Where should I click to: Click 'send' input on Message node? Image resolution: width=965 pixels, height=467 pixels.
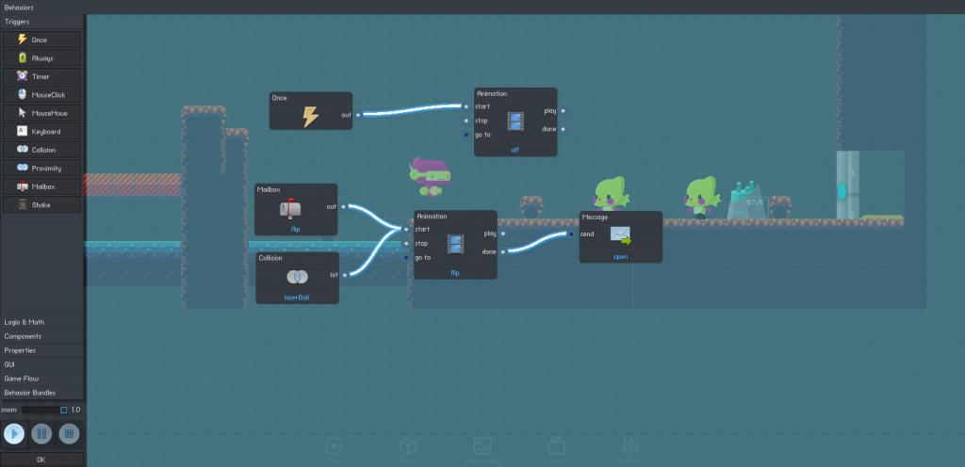pos(572,234)
